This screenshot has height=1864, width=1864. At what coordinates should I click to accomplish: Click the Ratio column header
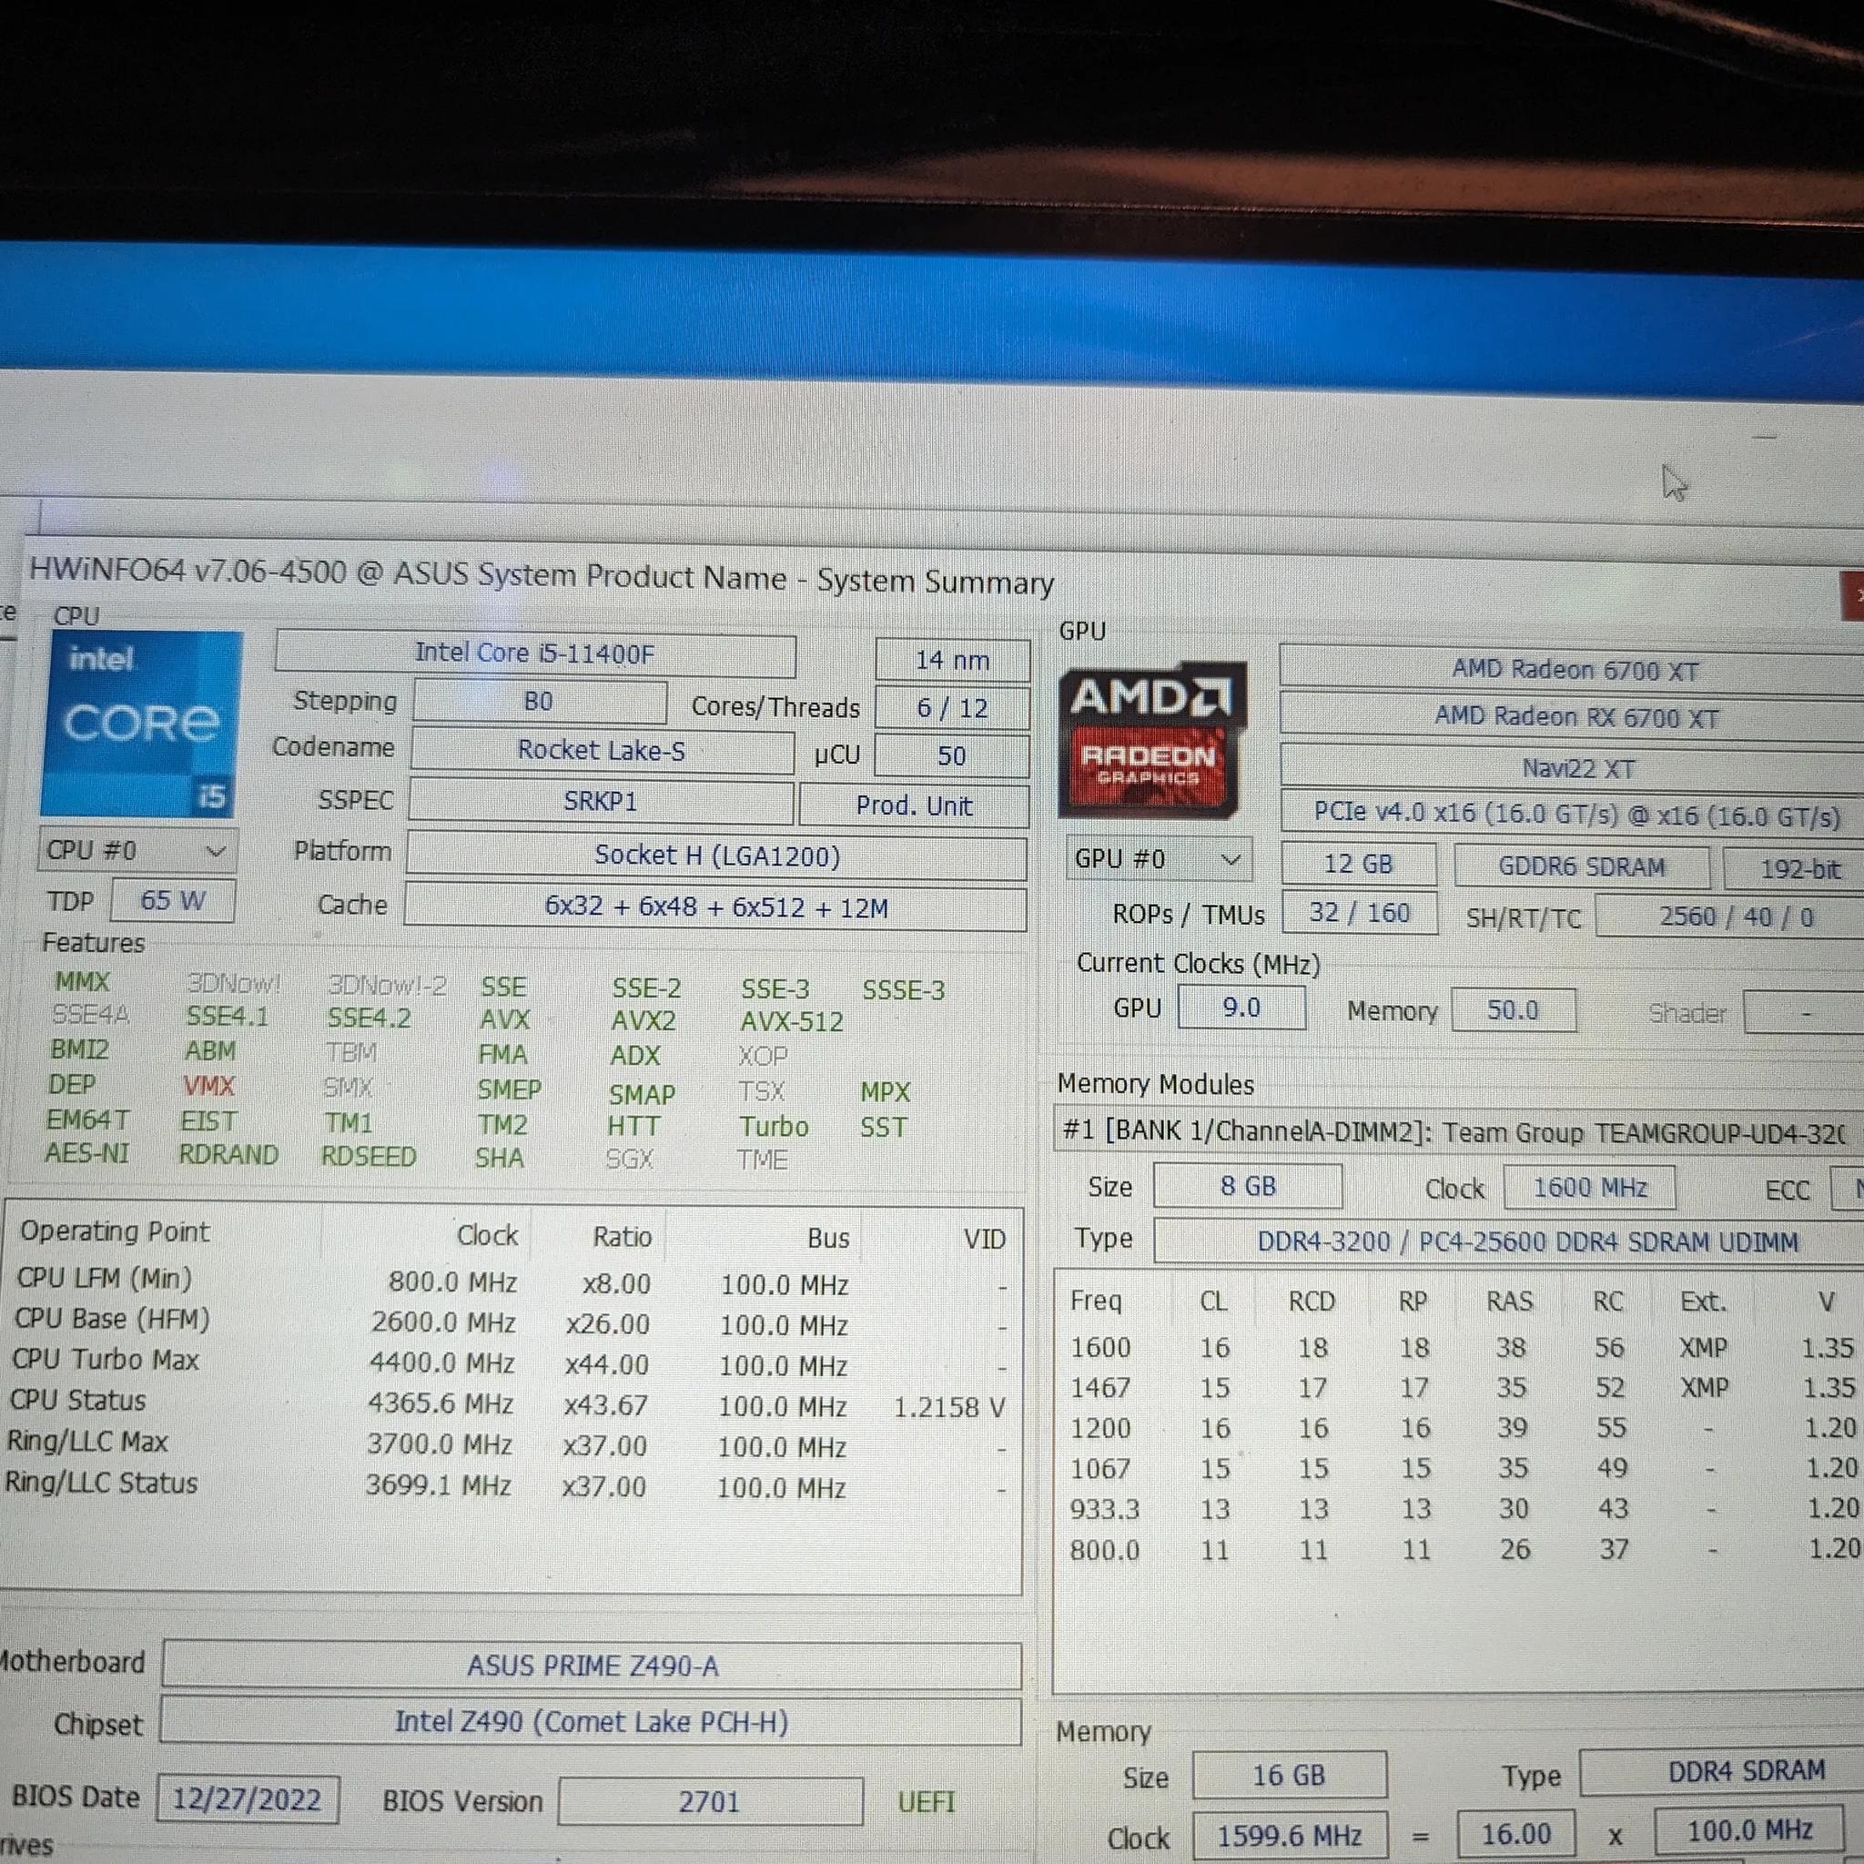(623, 1237)
